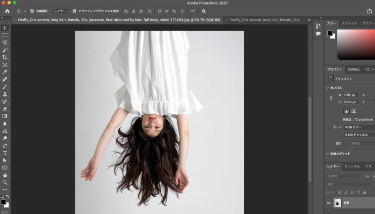Toggle the width-height link icon

coord(331,98)
